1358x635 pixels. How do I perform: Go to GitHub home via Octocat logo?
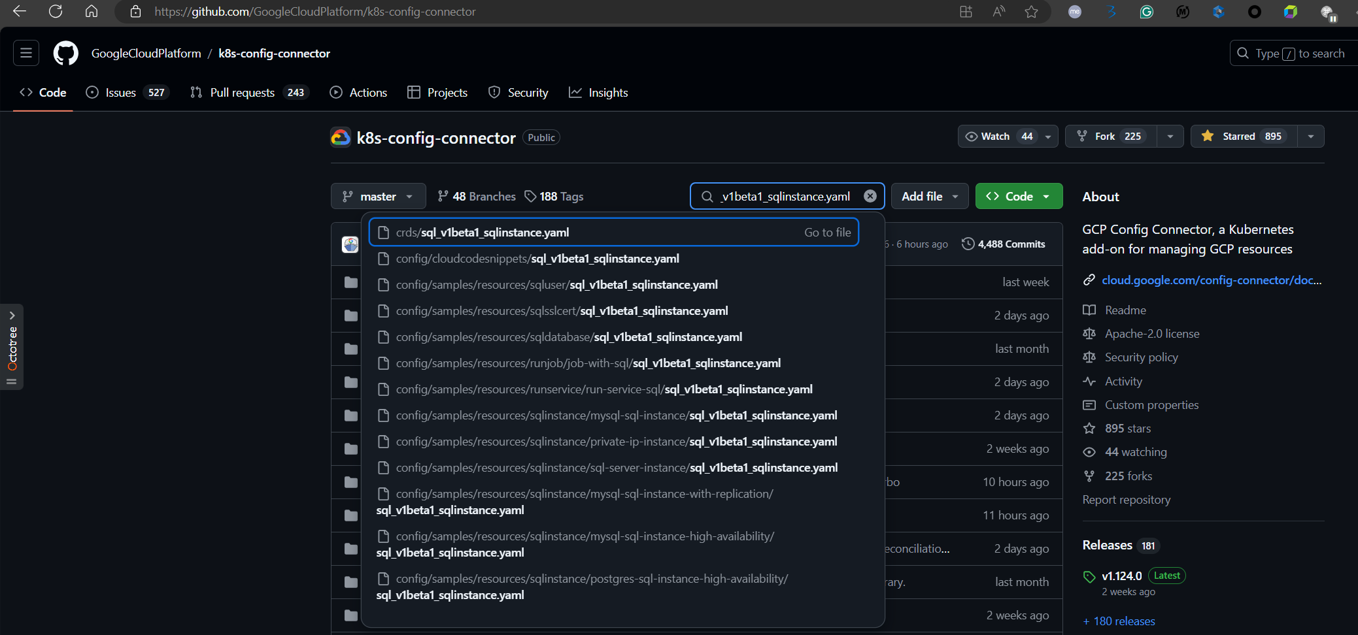tap(65, 53)
